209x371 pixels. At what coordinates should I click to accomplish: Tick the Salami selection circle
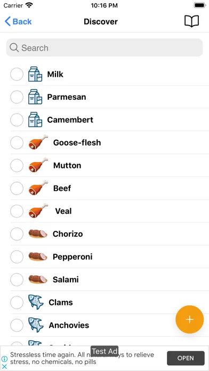point(17,280)
